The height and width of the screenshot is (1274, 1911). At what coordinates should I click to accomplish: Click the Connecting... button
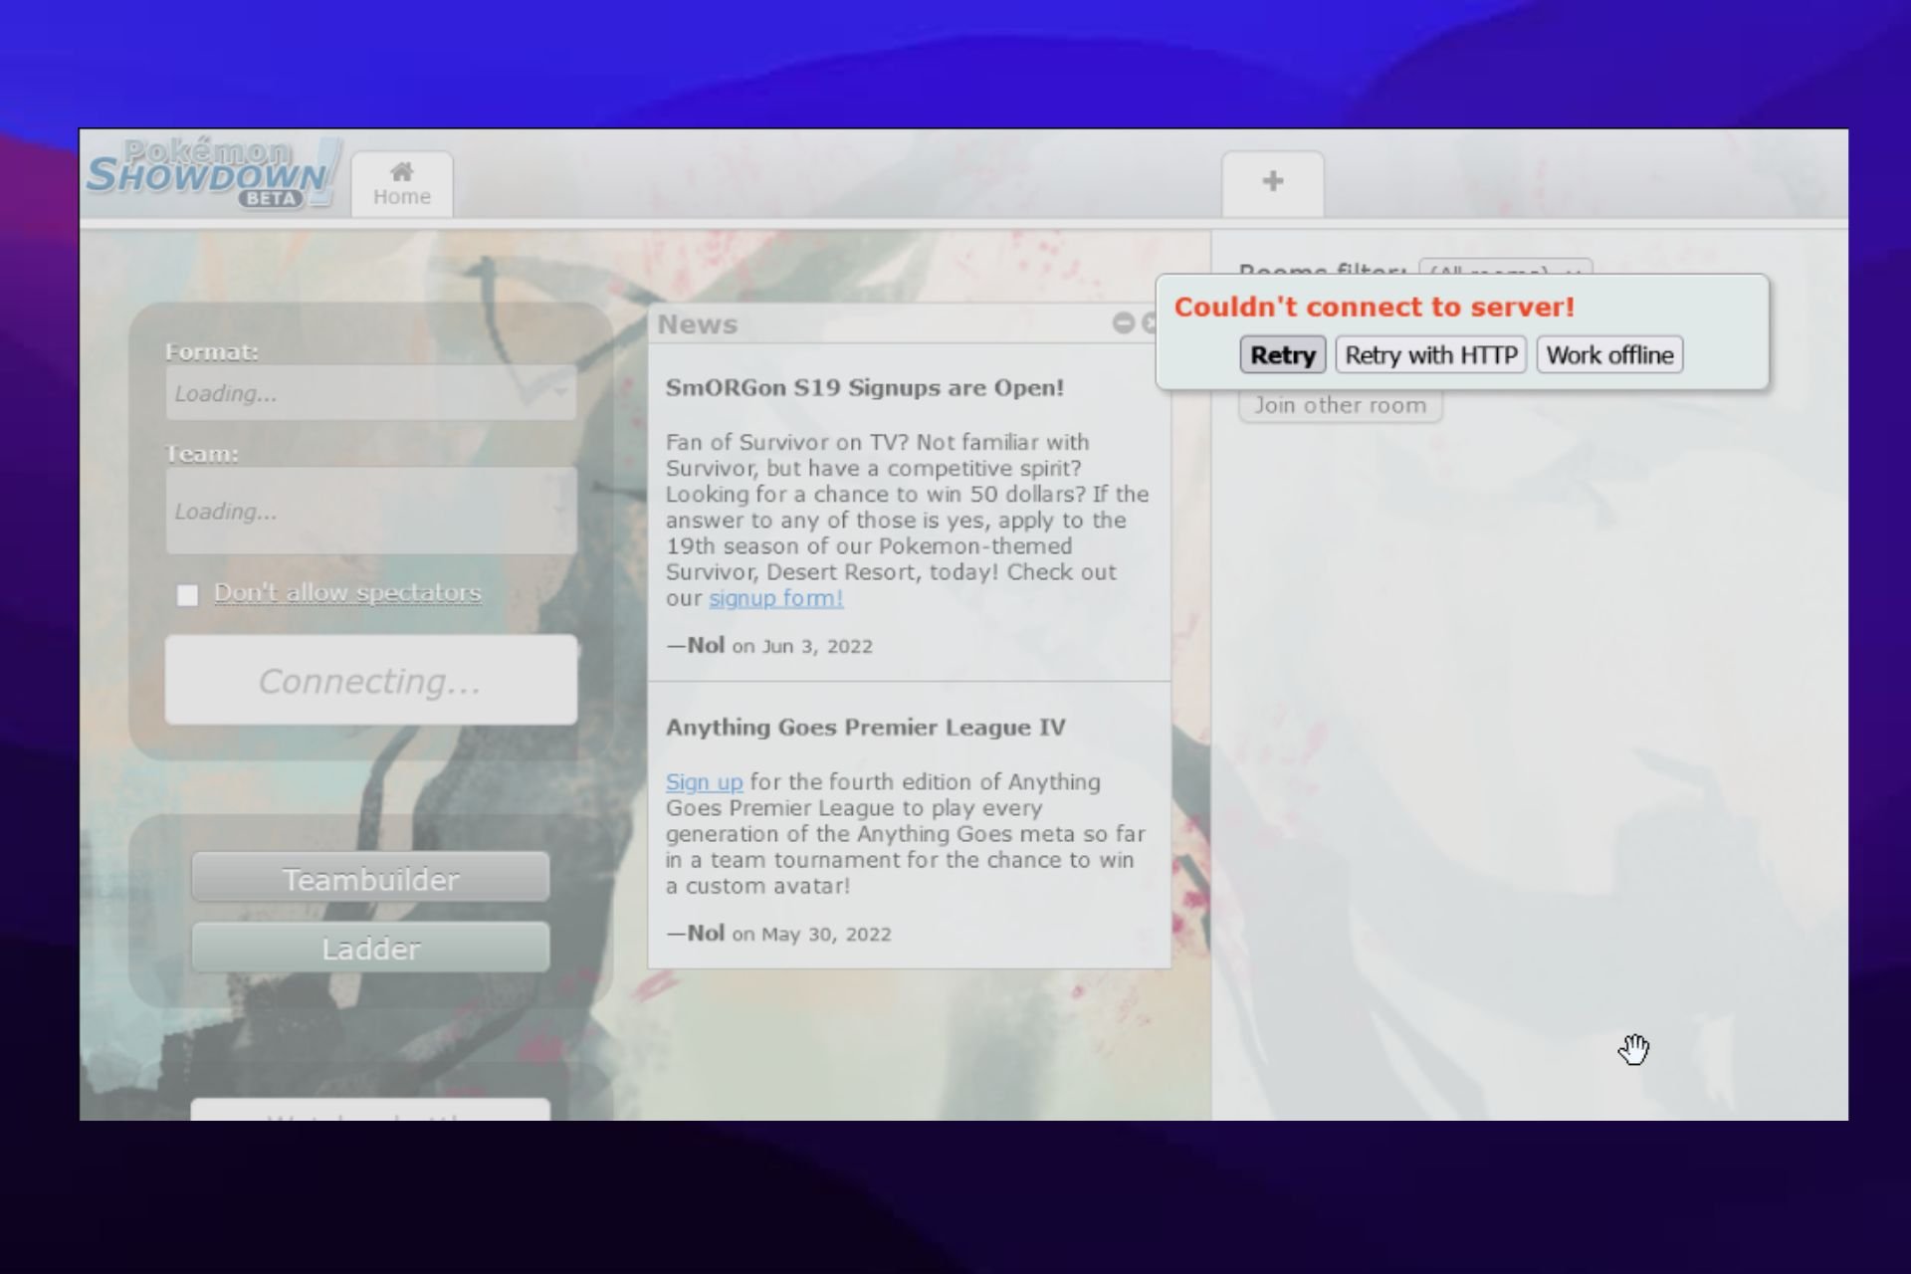pos(370,681)
